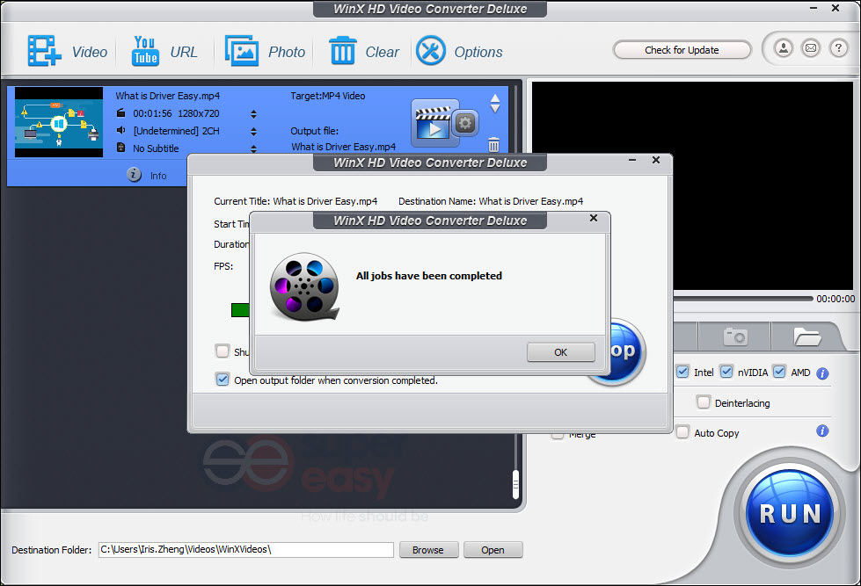Click the Check for Update button
Screen dimensions: 861x586
682,50
